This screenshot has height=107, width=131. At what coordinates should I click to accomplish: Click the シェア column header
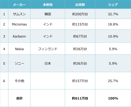(113, 5)
